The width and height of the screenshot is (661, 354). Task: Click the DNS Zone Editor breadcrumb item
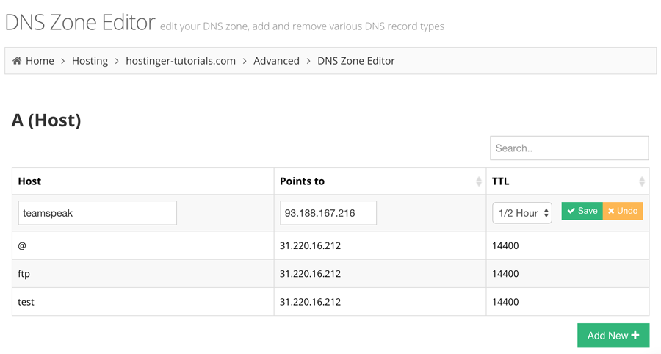tap(356, 61)
